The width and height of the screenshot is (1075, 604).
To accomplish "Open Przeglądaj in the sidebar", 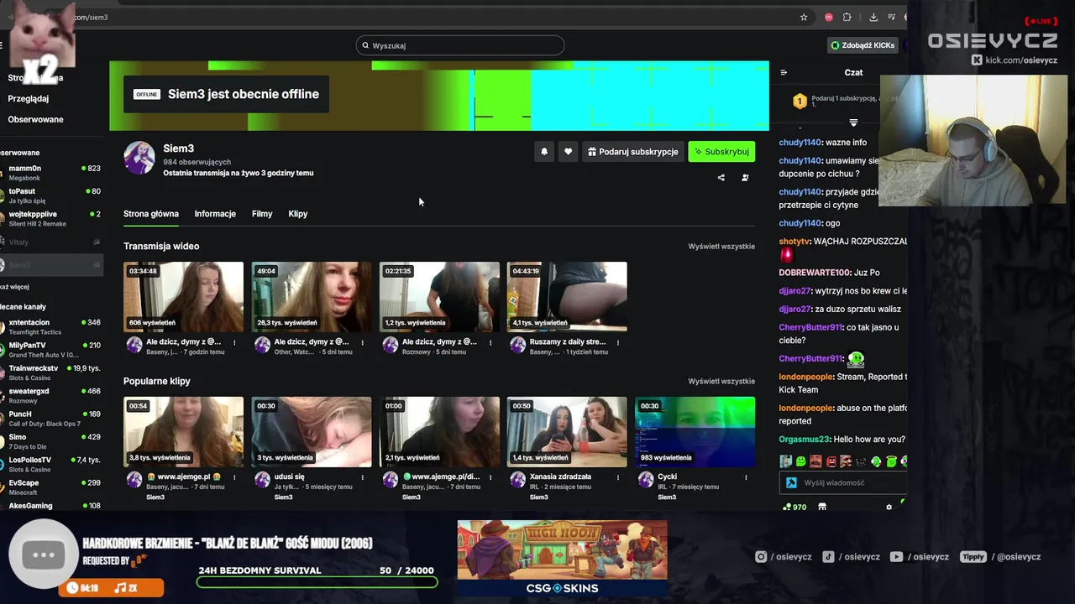I will coord(29,99).
